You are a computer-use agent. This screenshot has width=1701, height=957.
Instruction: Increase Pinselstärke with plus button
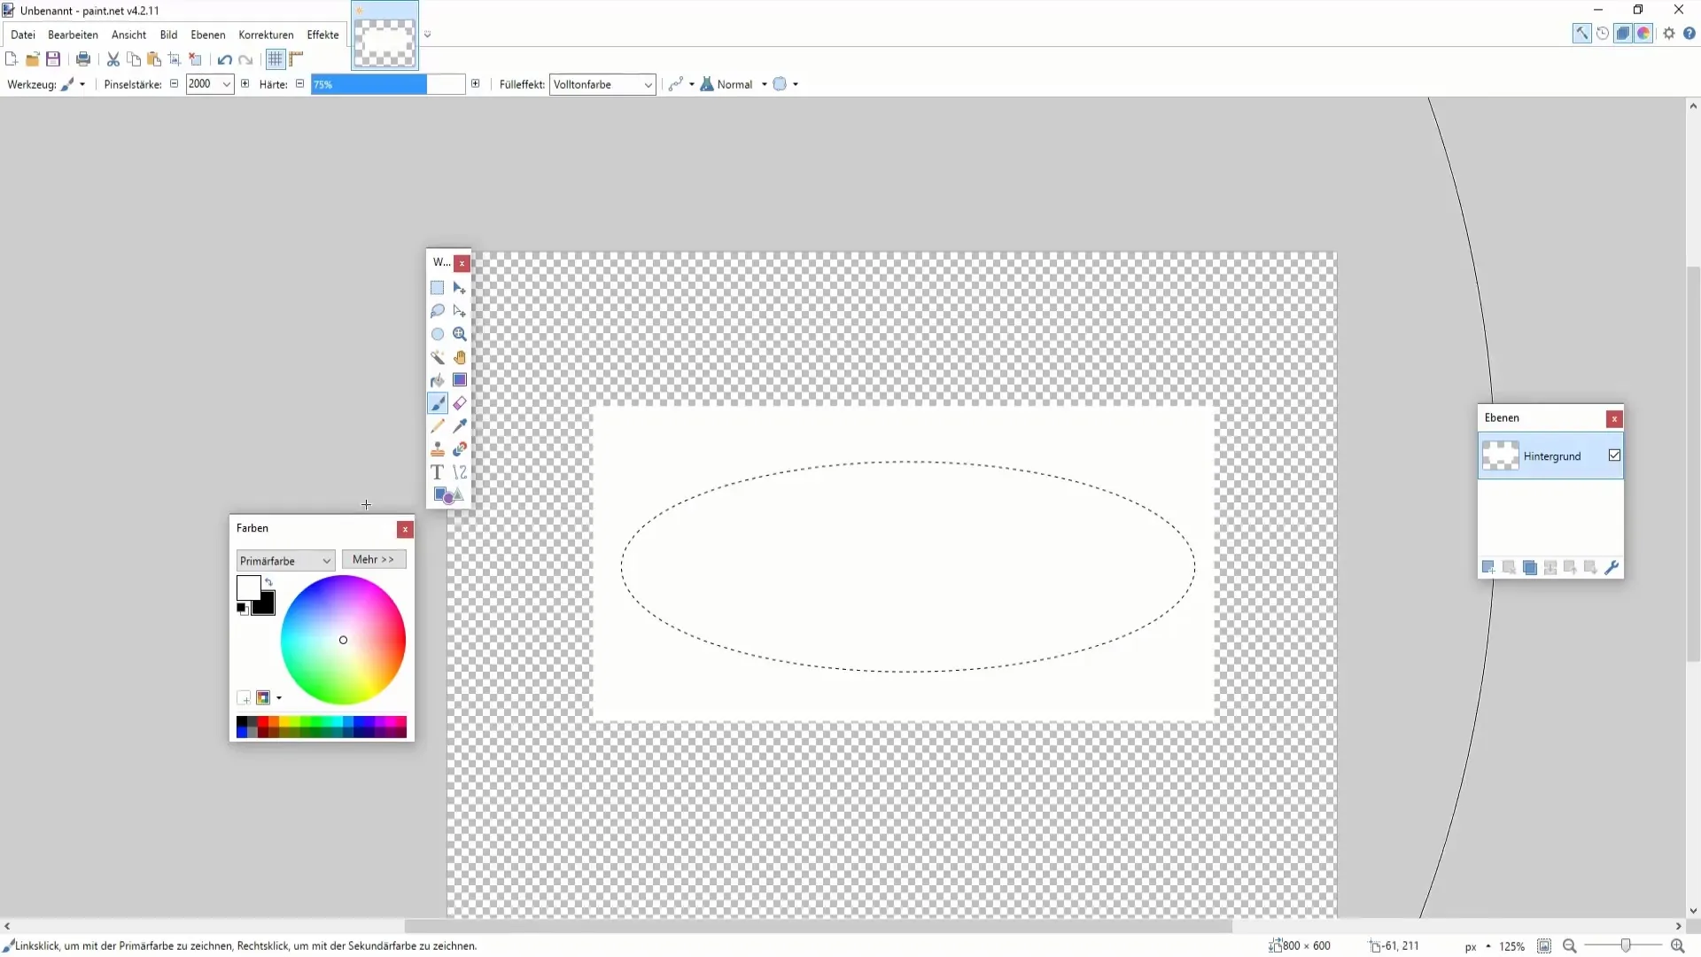245,84
